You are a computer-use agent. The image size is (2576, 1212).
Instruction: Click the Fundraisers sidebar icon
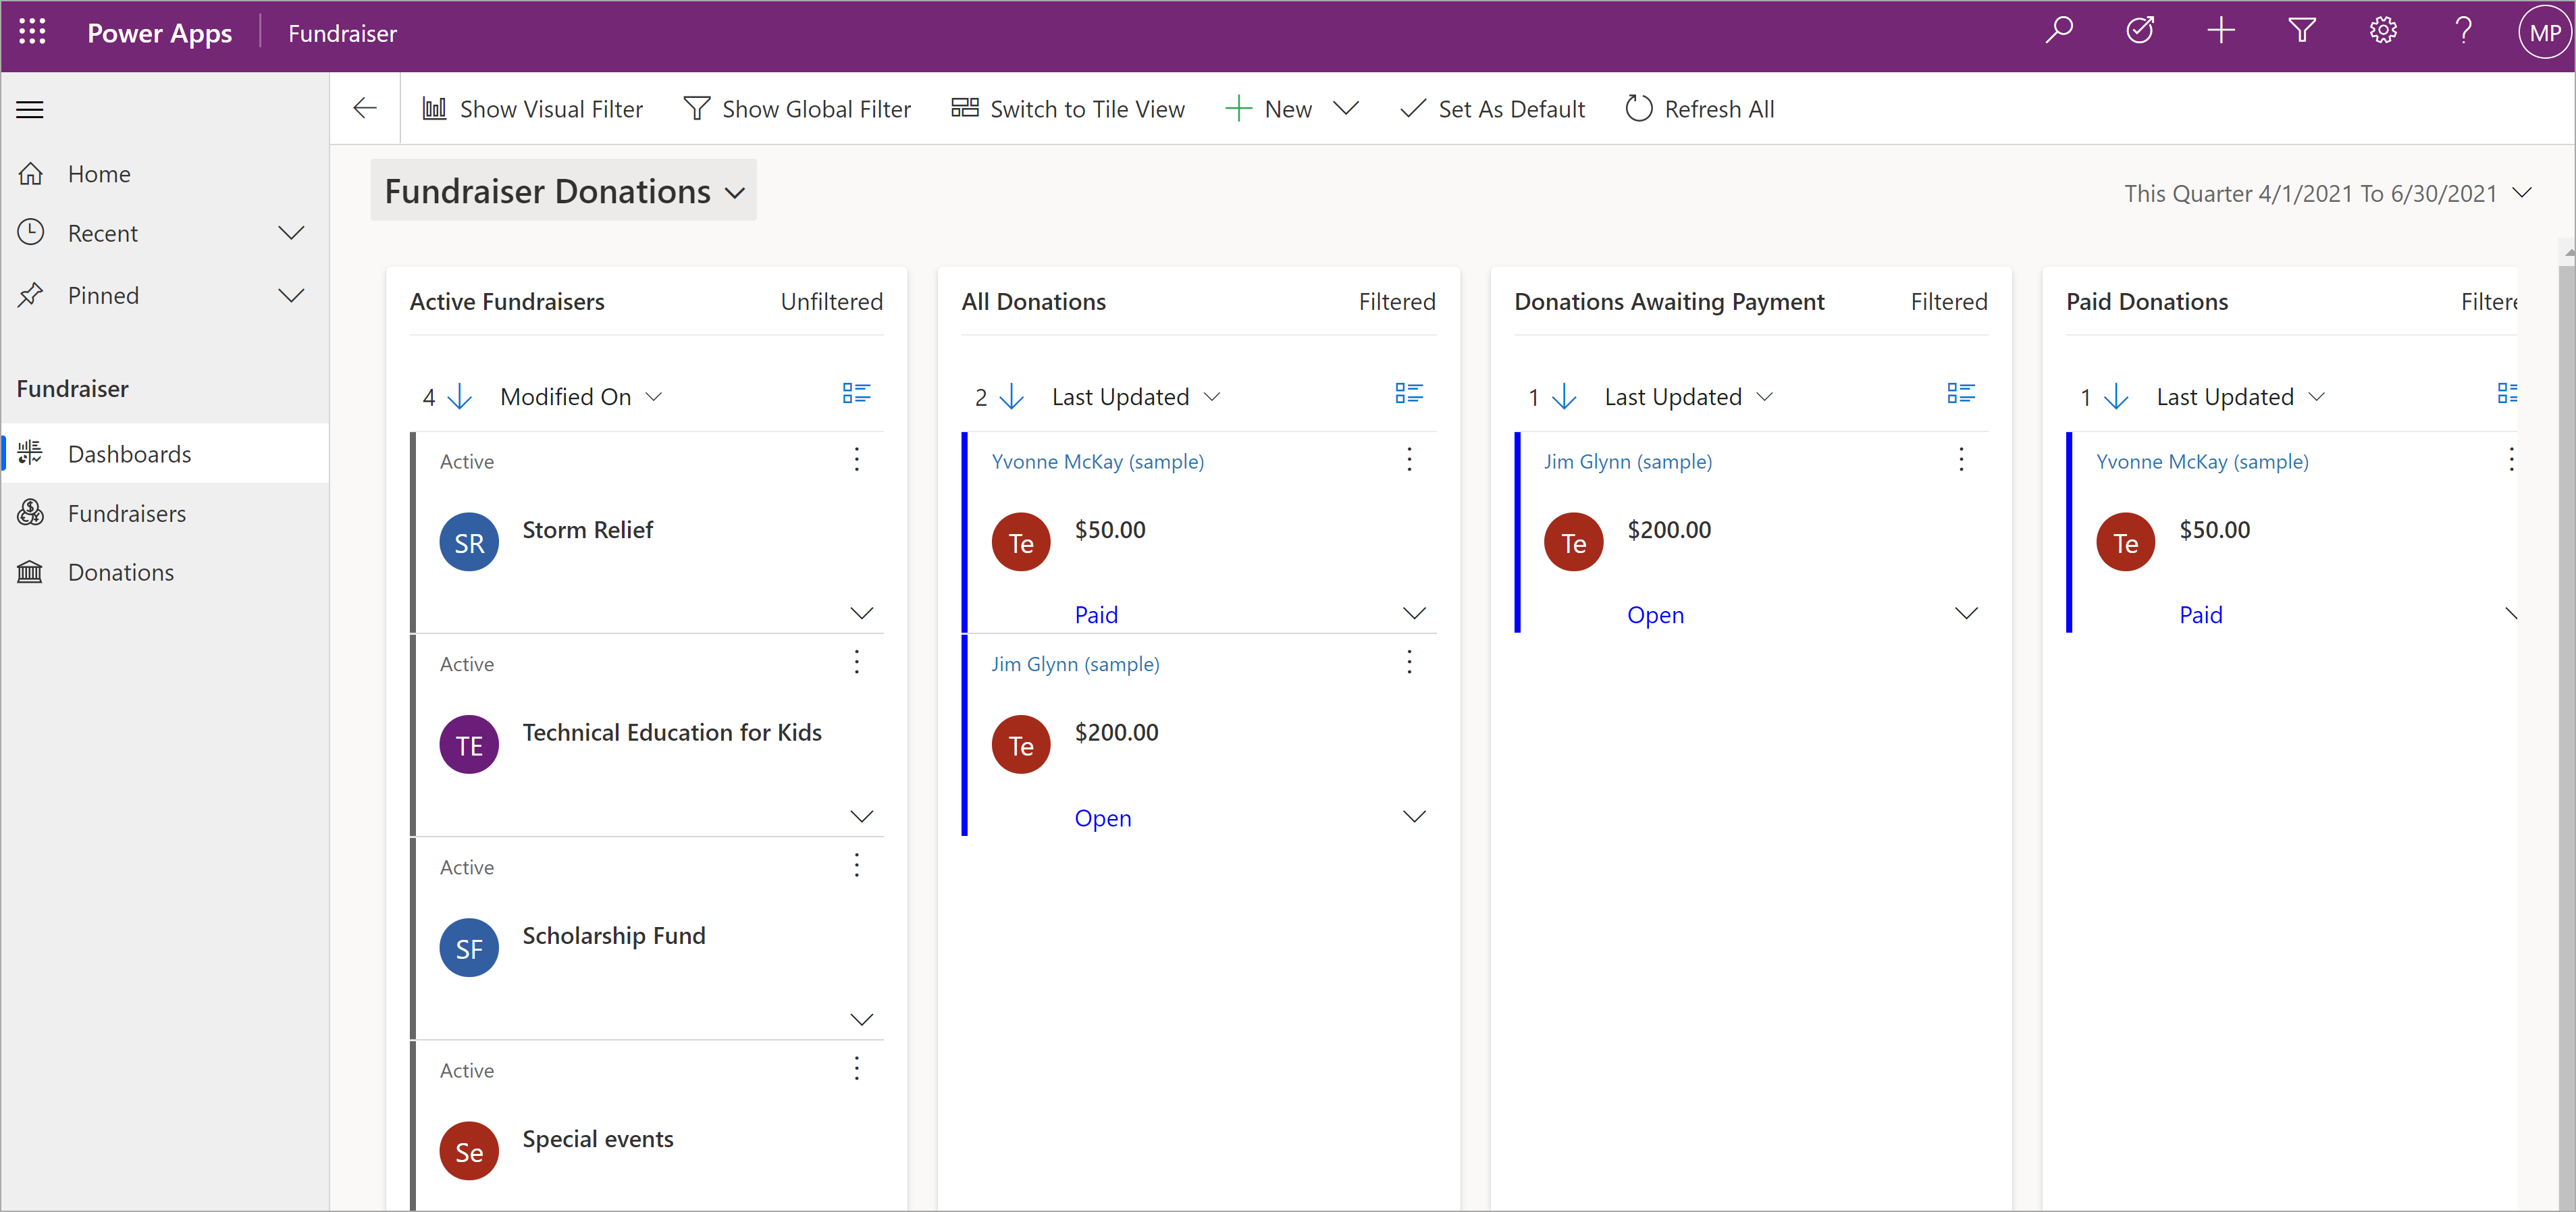(33, 512)
